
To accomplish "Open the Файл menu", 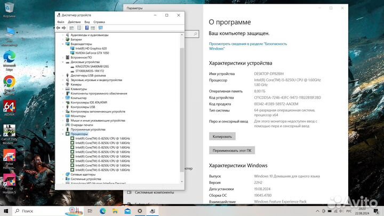I will tap(60, 22).
